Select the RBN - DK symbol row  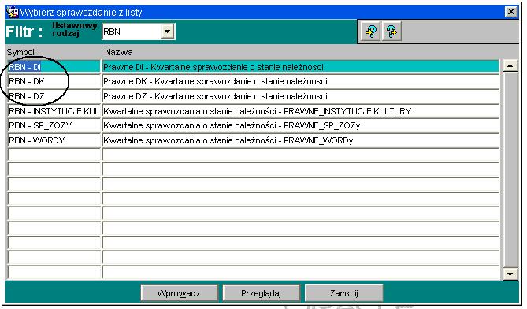coord(54,81)
